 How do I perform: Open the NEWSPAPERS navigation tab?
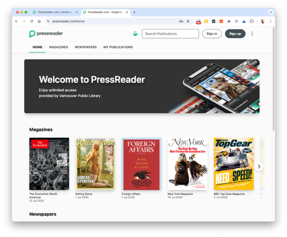tap(86, 47)
